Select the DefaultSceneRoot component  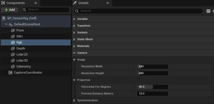[x=36, y=24]
